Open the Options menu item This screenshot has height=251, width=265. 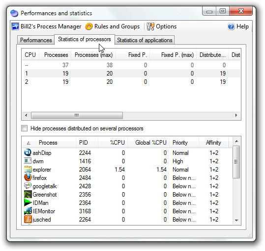[161, 26]
